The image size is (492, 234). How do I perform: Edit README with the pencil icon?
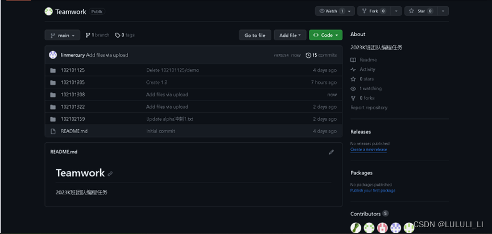[x=332, y=152]
